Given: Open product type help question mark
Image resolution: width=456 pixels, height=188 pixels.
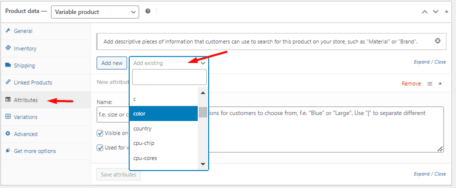Looking at the screenshot, I should [x=148, y=11].
